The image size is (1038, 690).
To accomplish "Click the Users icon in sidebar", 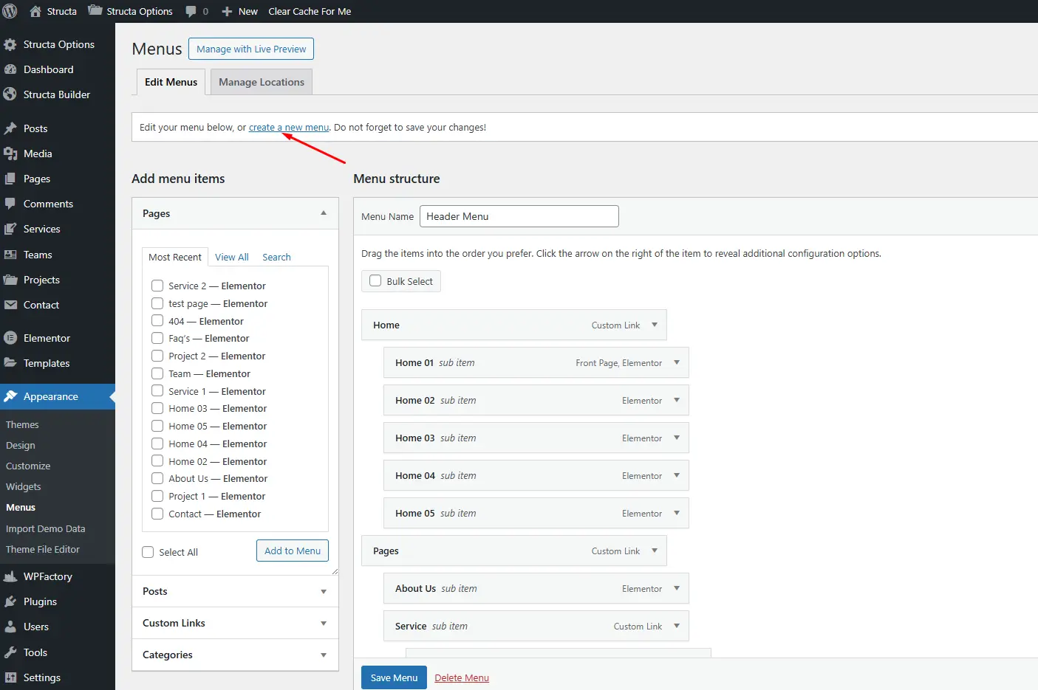I will tap(10, 627).
